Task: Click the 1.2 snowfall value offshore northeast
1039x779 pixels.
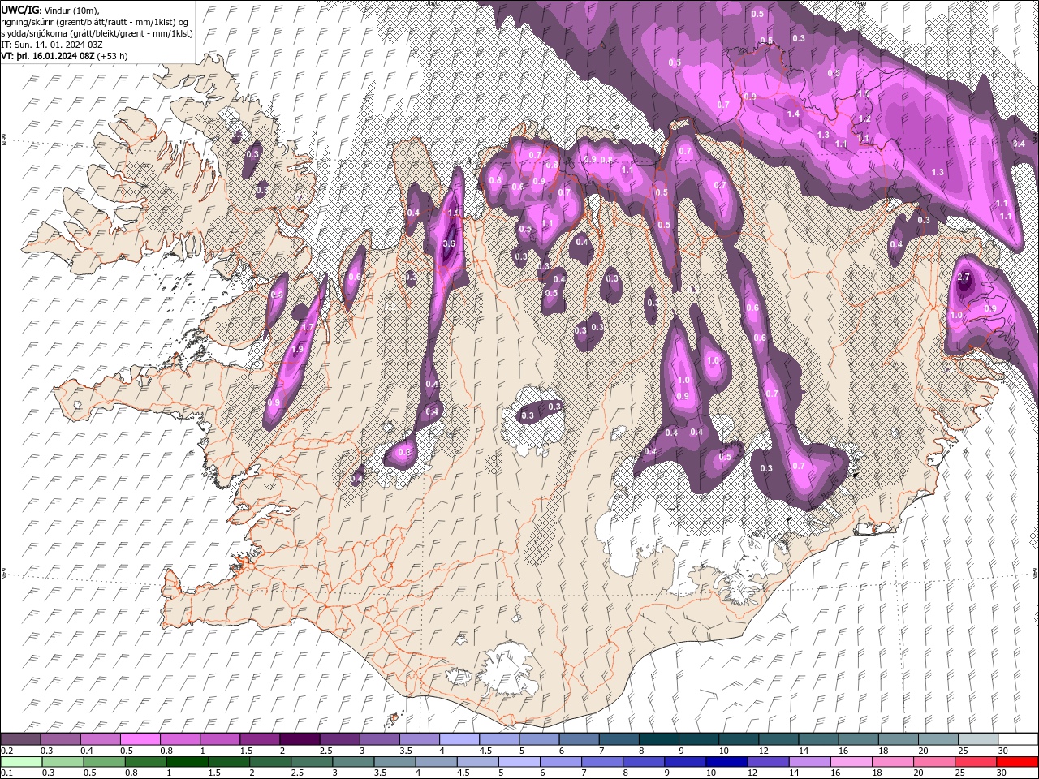Action: [864, 119]
